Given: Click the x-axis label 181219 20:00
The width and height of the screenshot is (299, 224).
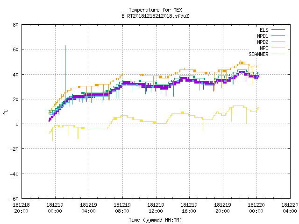Looking at the screenshot, I should [222, 208].
